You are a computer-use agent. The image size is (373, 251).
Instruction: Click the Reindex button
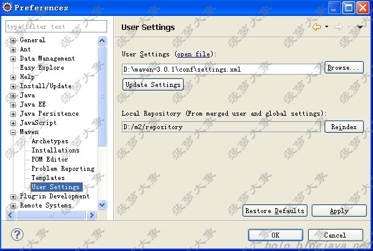344,127
